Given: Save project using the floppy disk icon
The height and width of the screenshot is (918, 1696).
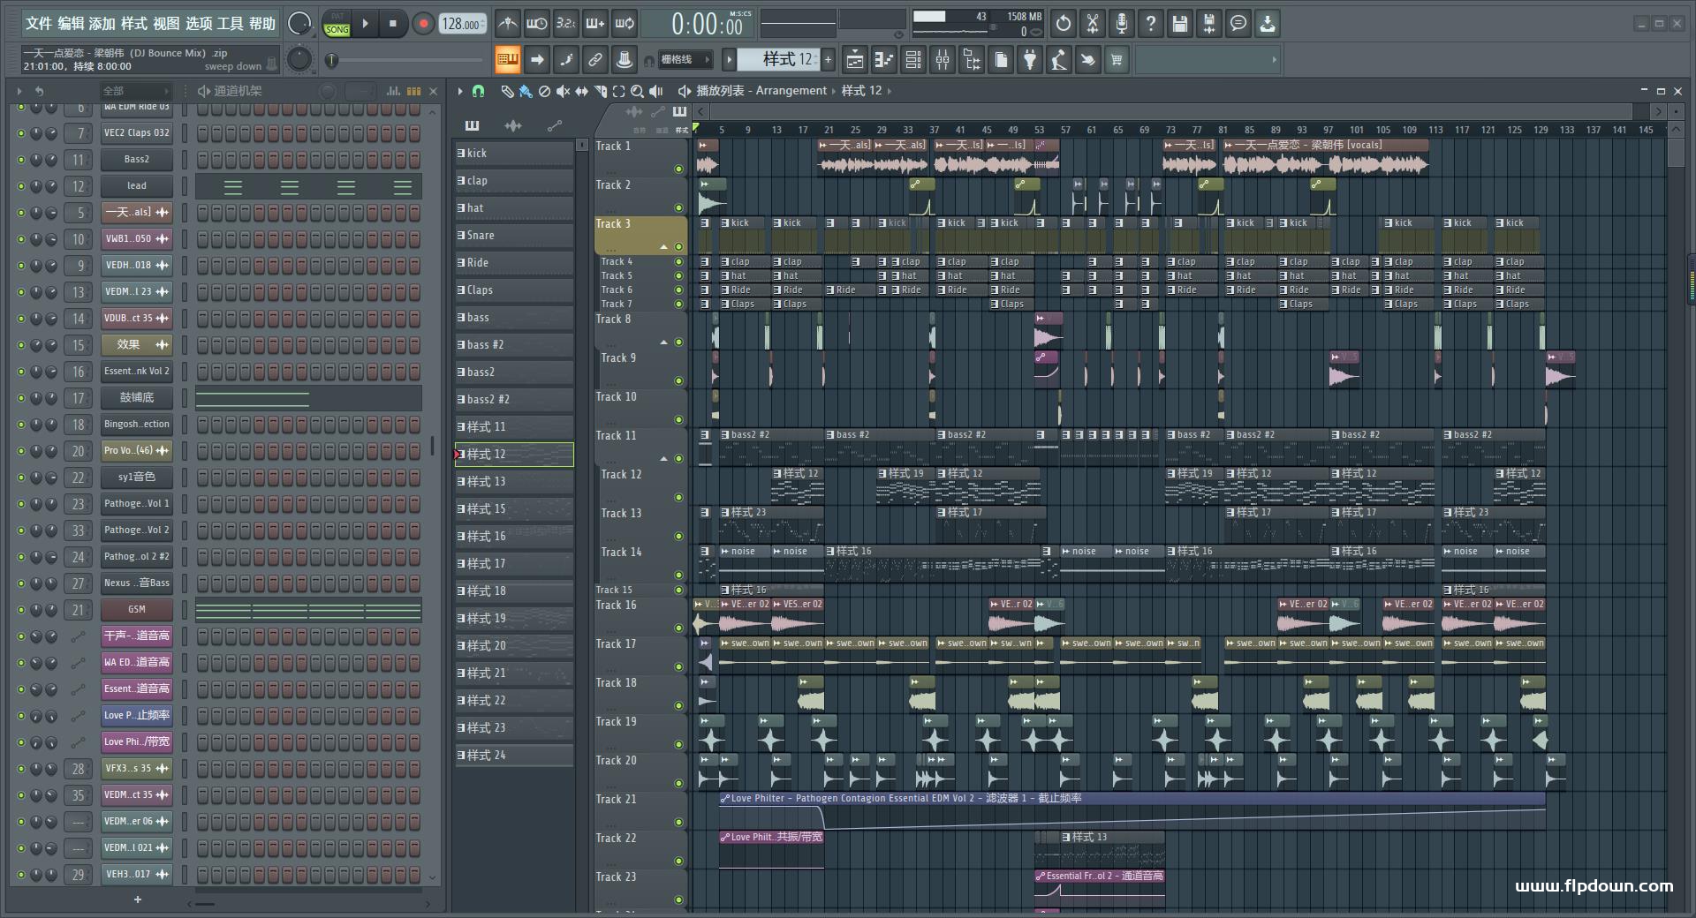Looking at the screenshot, I should [1180, 24].
